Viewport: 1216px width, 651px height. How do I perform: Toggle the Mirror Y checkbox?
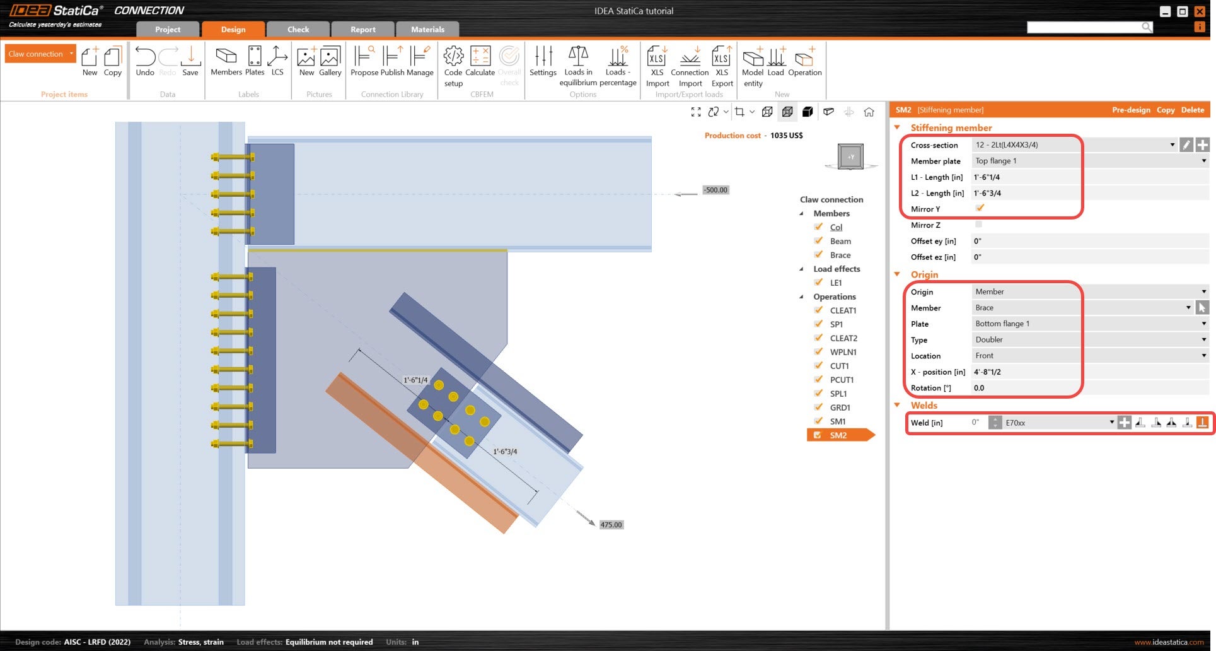point(980,208)
